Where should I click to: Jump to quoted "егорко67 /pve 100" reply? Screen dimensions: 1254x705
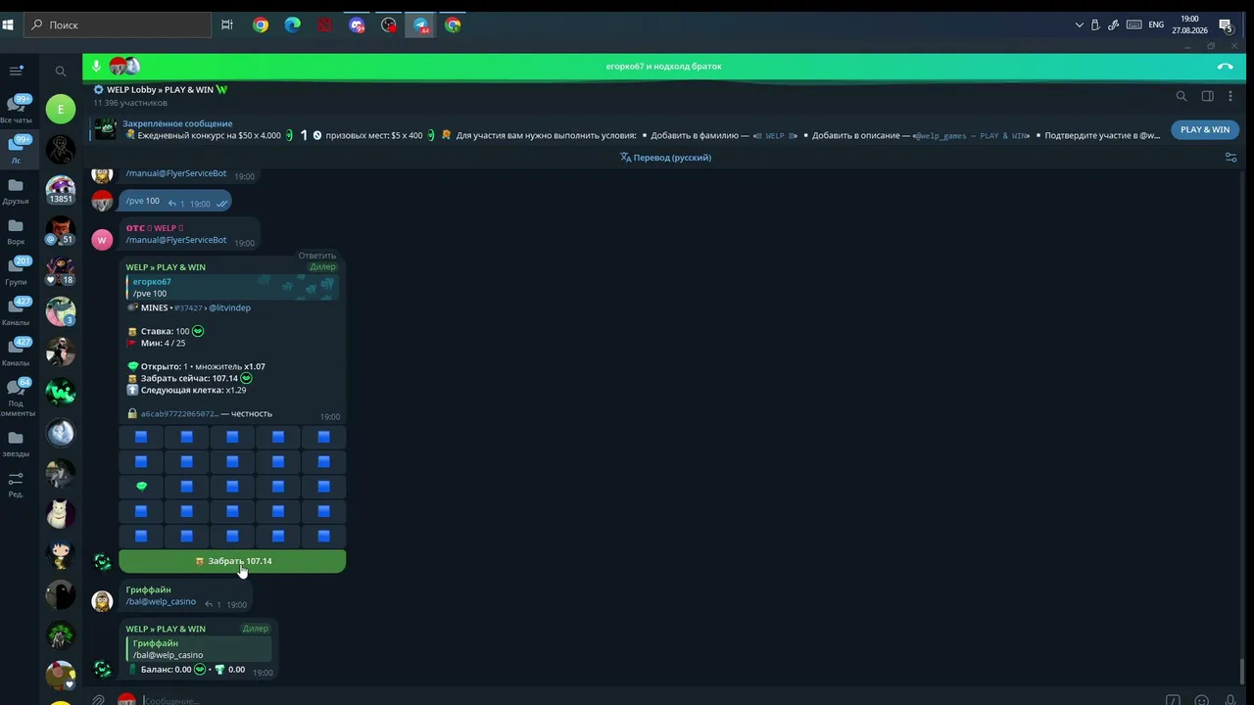point(231,288)
